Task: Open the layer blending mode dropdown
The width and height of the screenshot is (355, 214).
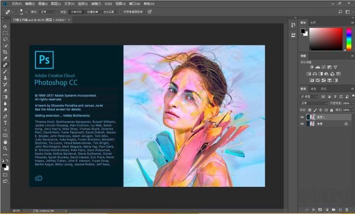Action: (314, 103)
